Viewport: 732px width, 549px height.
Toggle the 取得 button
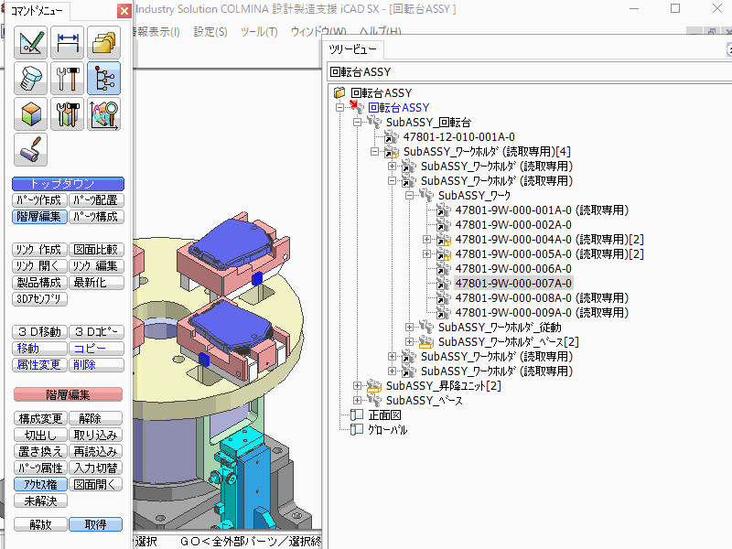[96, 524]
